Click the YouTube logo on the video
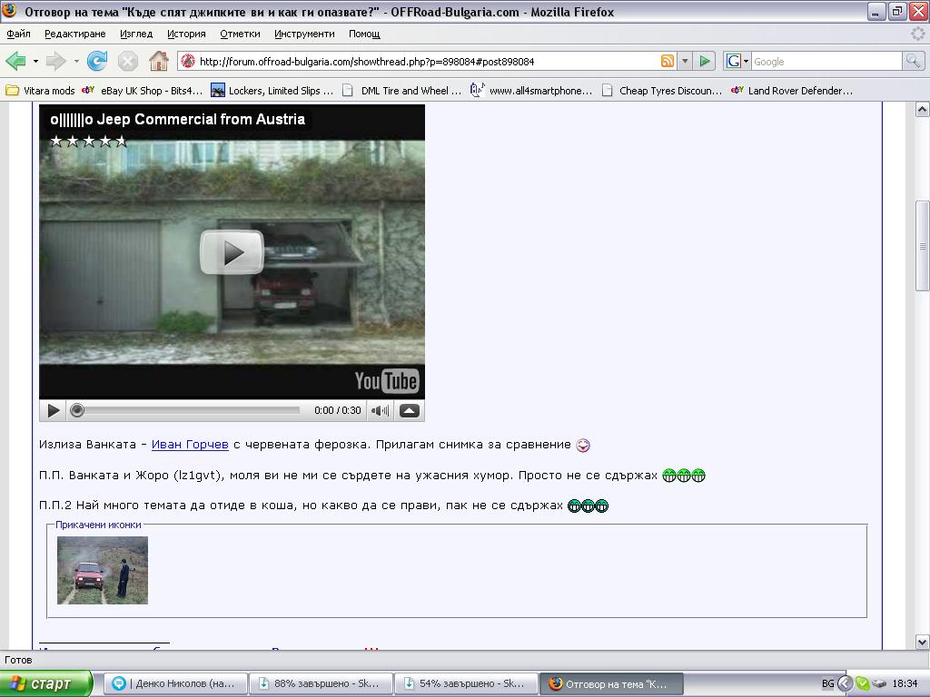 387,381
